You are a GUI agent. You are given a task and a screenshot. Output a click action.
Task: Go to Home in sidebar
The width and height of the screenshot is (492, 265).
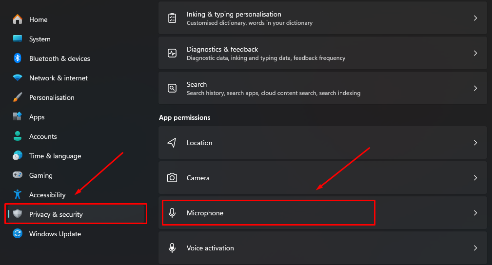pyautogui.click(x=39, y=19)
